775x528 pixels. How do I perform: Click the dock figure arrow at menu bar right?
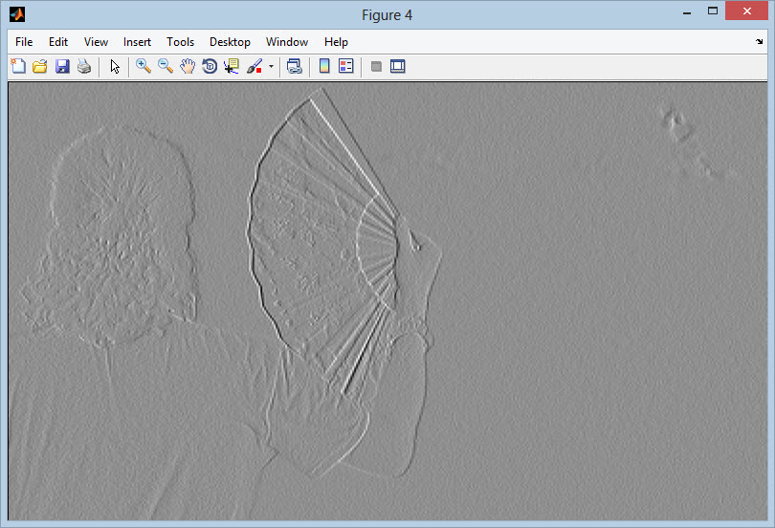(760, 42)
